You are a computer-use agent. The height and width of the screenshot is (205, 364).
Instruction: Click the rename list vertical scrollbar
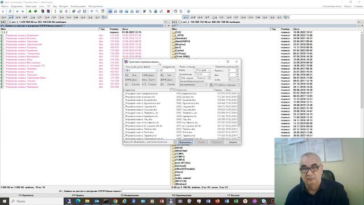coord(239,115)
